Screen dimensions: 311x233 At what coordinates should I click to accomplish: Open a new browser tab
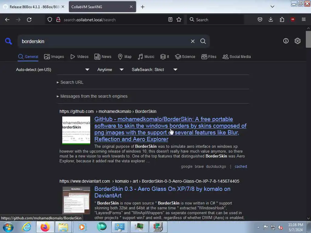tap(143, 7)
